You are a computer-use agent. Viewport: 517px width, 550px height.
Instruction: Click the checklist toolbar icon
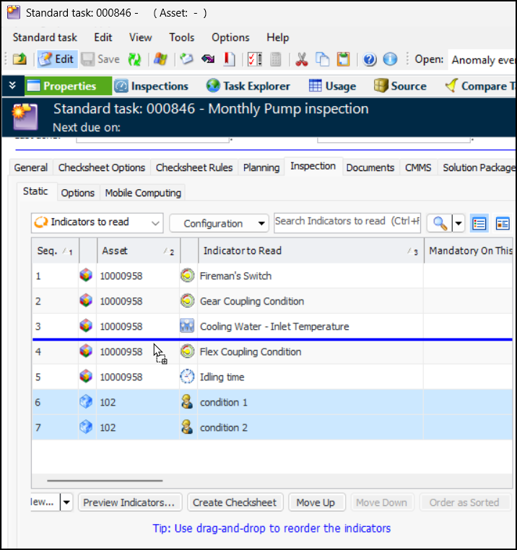255,59
